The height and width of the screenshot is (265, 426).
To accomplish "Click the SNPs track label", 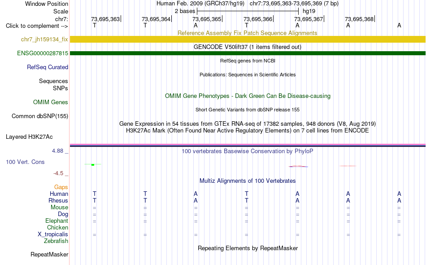I will pyautogui.click(x=61, y=88).
